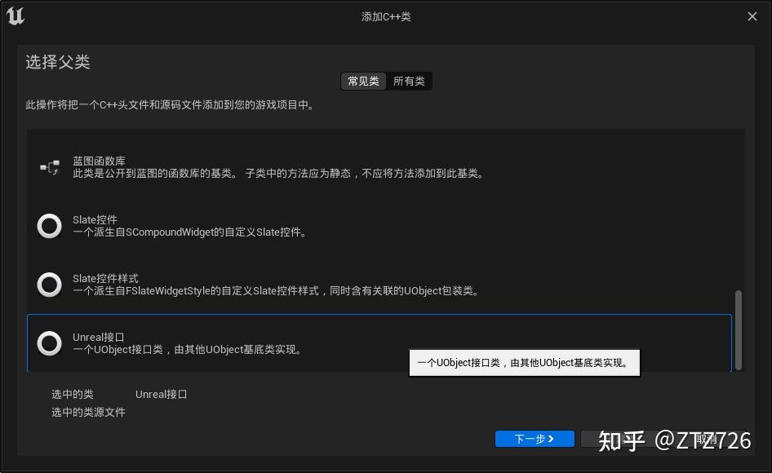
Task: Click the 蓝图函数库 class icon
Action: pos(49,167)
